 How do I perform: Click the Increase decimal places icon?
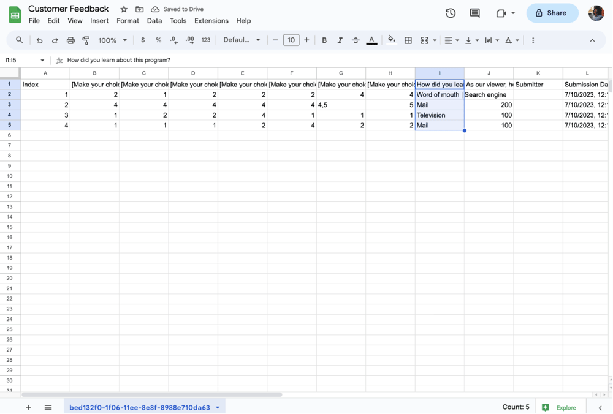pyautogui.click(x=190, y=40)
